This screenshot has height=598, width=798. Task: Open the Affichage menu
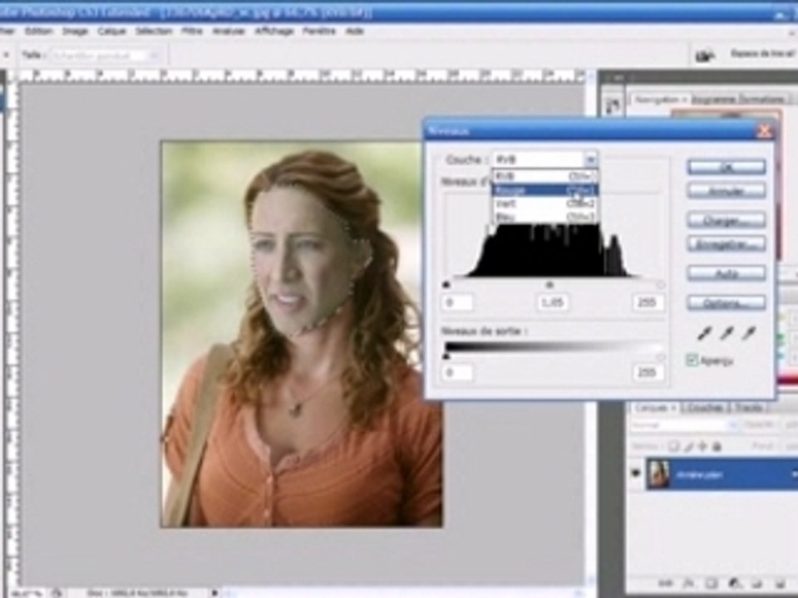click(x=273, y=31)
